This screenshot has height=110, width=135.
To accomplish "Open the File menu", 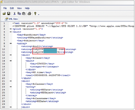I will (x=5, y=8).
